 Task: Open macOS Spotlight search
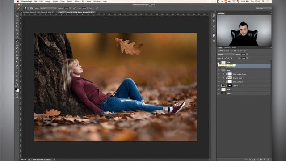pyautogui.click(x=263, y=1)
